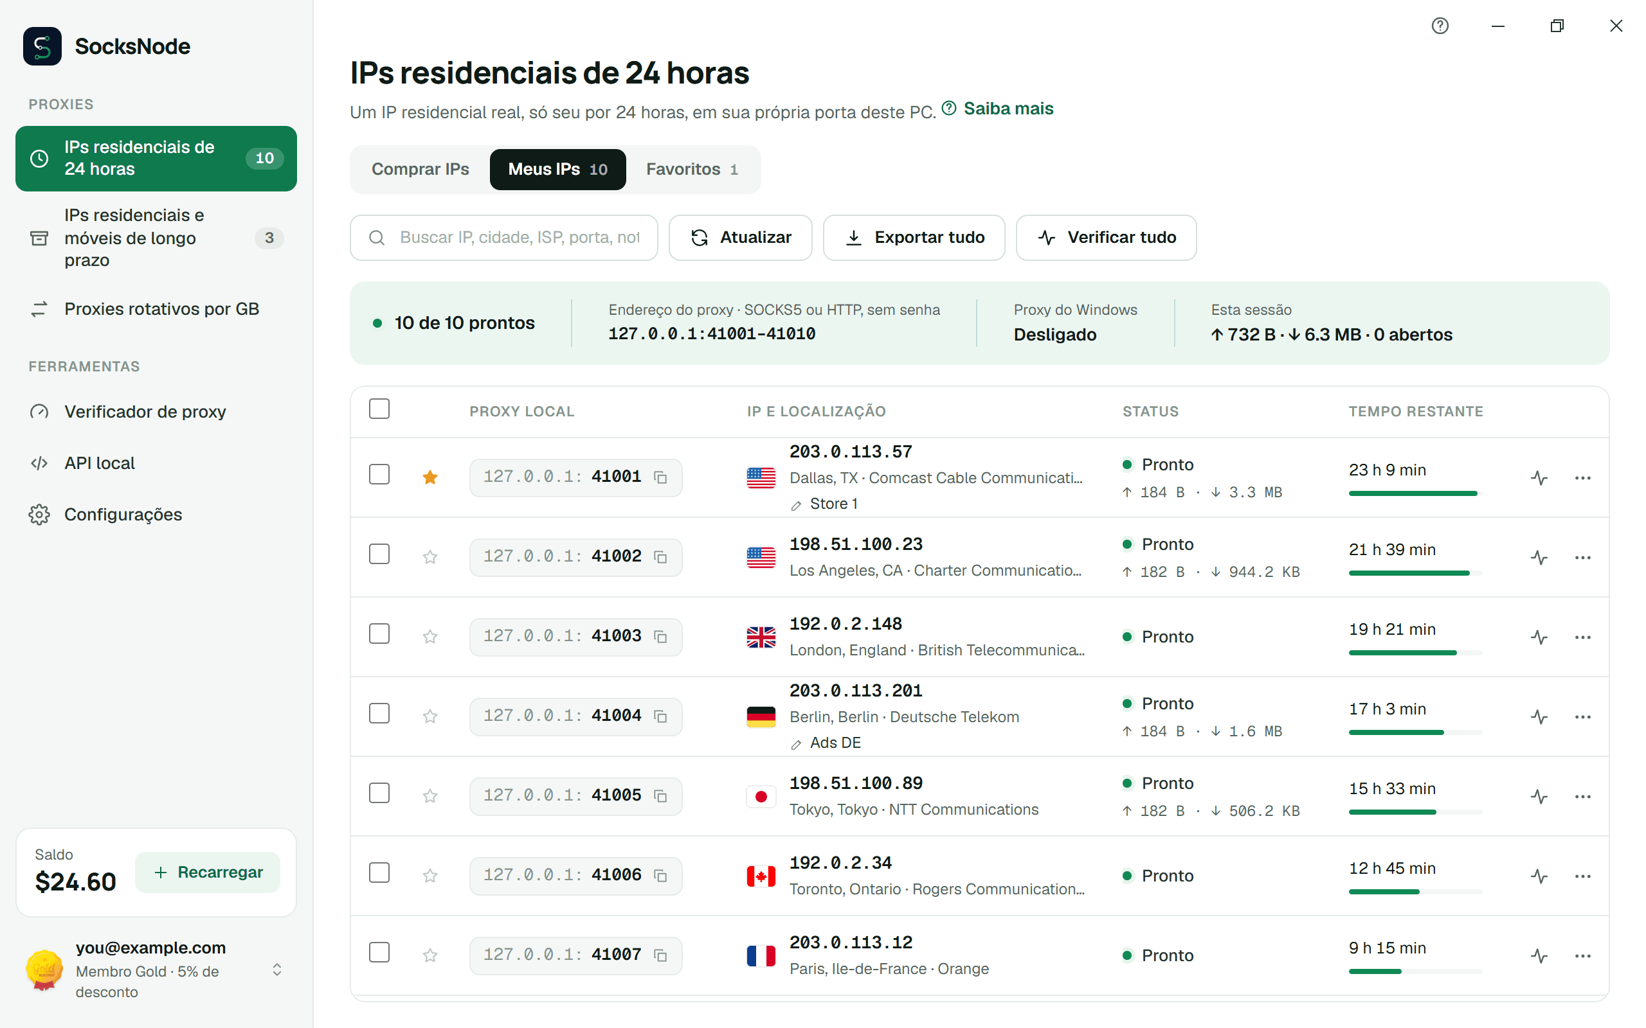Screen dimensions: 1646x1028
Task: Open help question-mark icon in title bar
Action: [1440, 26]
